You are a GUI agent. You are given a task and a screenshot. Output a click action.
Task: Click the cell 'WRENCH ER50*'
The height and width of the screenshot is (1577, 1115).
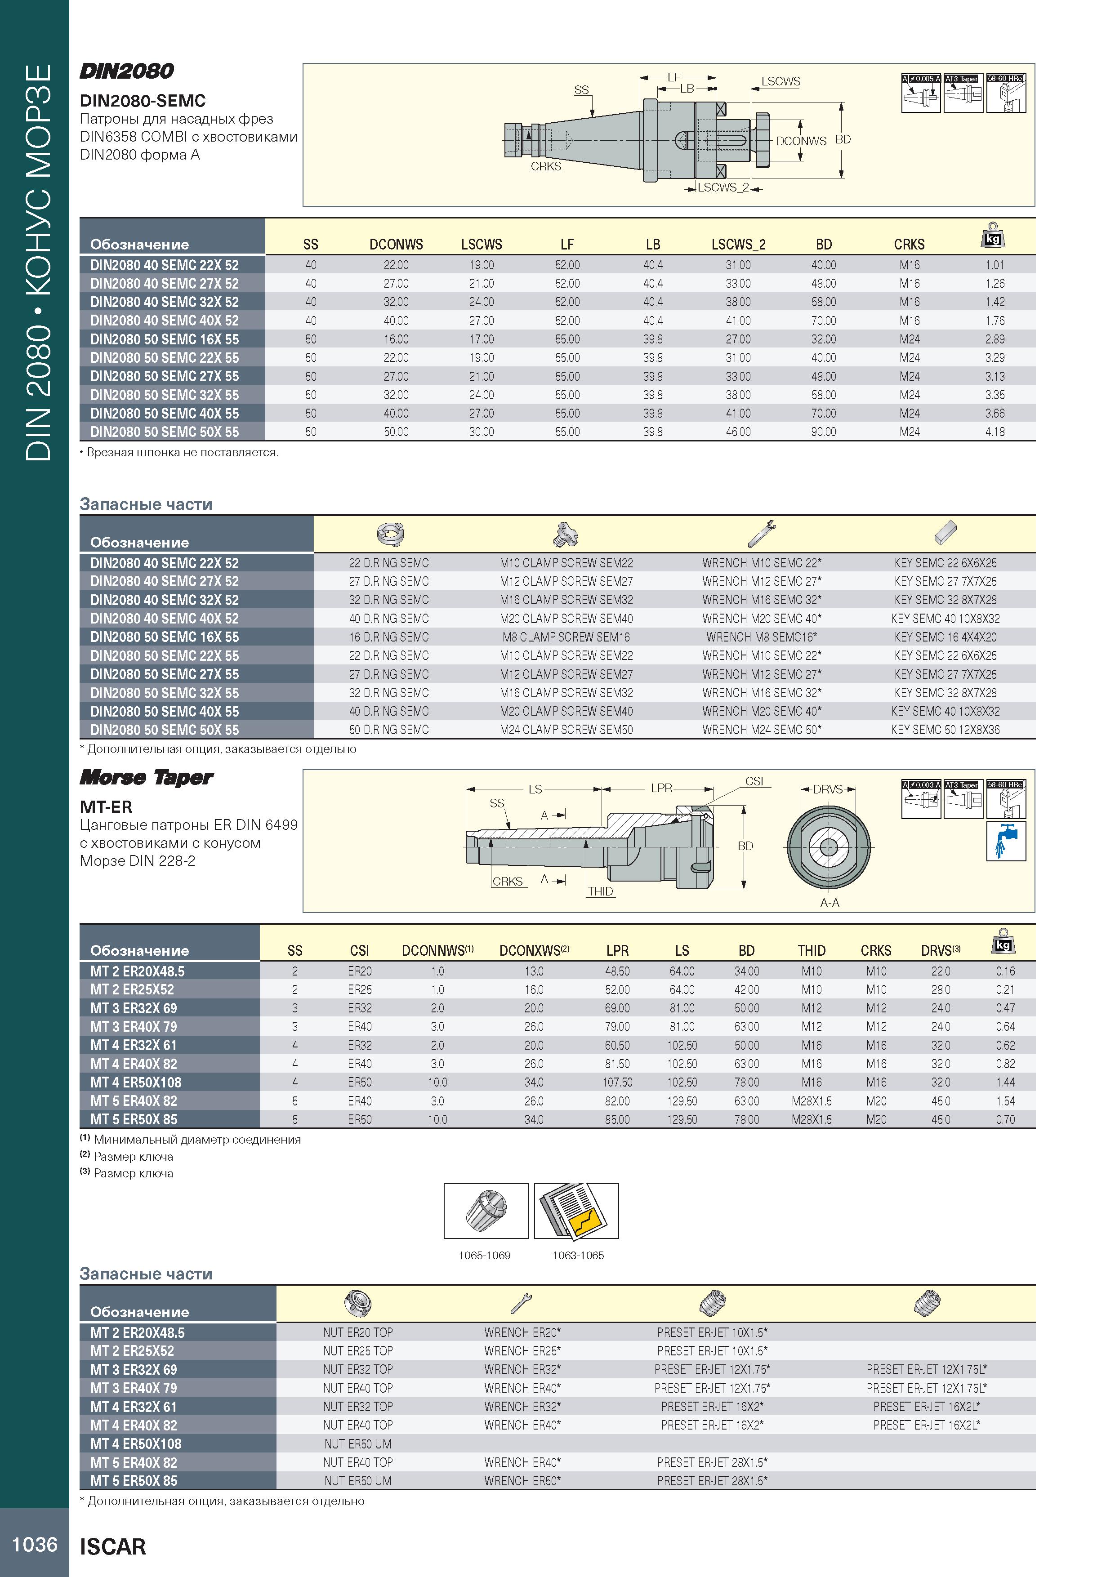tap(522, 1481)
